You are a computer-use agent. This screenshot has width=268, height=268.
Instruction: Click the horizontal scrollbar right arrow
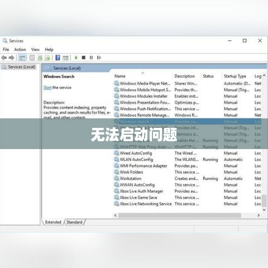pyautogui.click(x=259, y=216)
